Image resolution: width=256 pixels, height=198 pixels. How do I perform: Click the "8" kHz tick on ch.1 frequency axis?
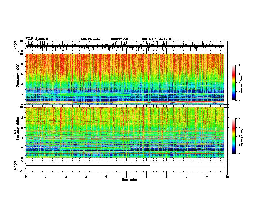(x=22, y=64)
